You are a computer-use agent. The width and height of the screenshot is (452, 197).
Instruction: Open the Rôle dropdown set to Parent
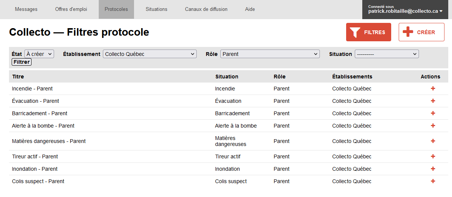click(270, 54)
